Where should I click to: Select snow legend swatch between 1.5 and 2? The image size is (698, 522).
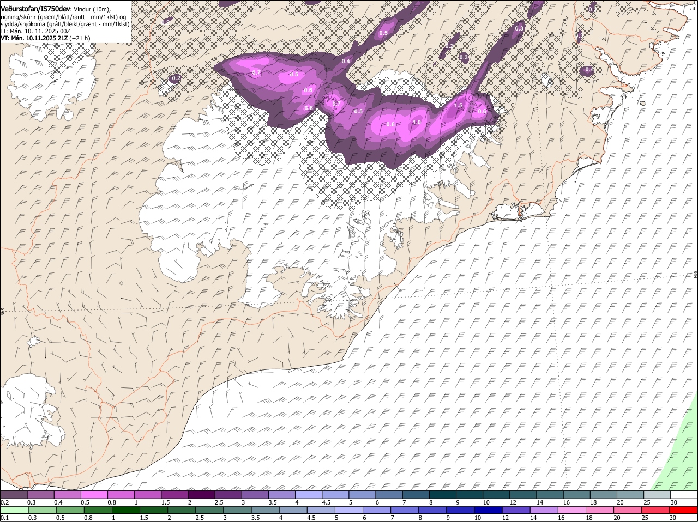174,495
